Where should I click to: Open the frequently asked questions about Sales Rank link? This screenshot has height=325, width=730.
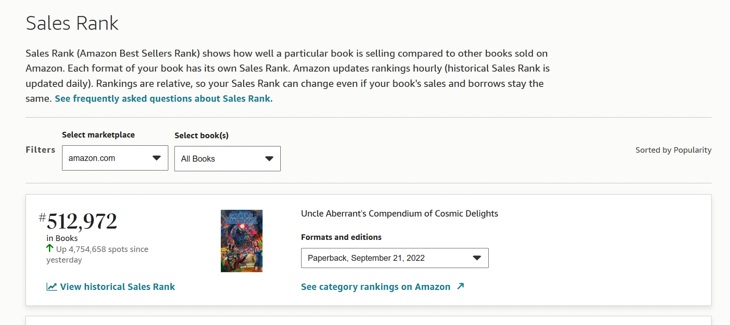click(164, 99)
